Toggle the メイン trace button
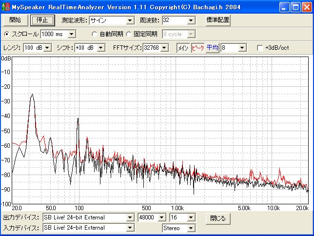Viewport: 314px width, 236px height. 183,48
